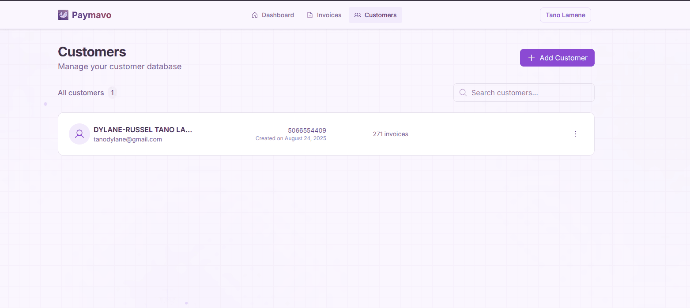Click the email tanodylane@gmail.com
Viewport: 690px width, 308px height.
coord(128,139)
